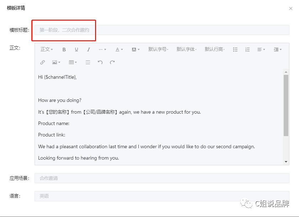Click the 'Product link:' line

click(52, 135)
